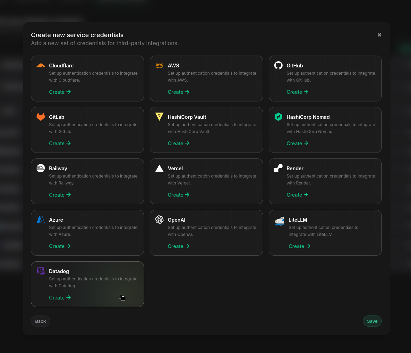Select the GitLab card title
This screenshot has width=411, height=353.
[x=57, y=117]
